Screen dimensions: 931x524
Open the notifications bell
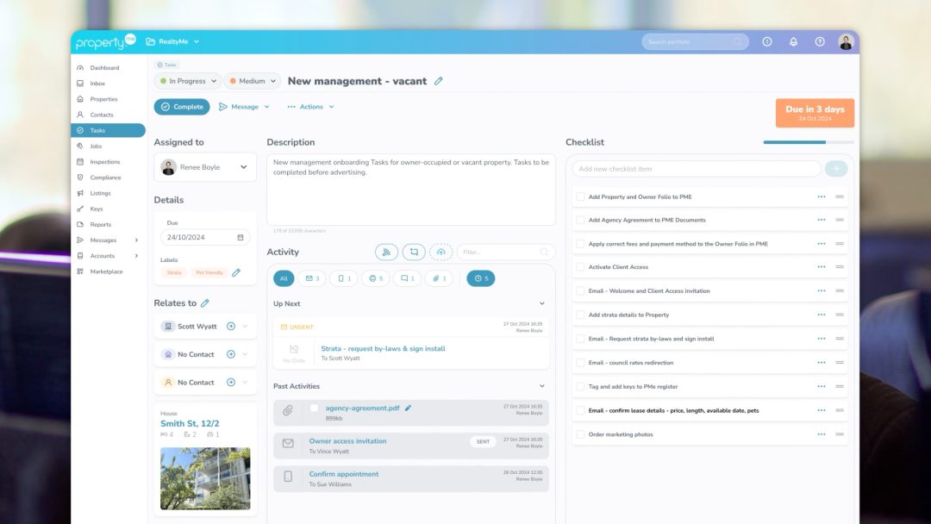click(793, 41)
